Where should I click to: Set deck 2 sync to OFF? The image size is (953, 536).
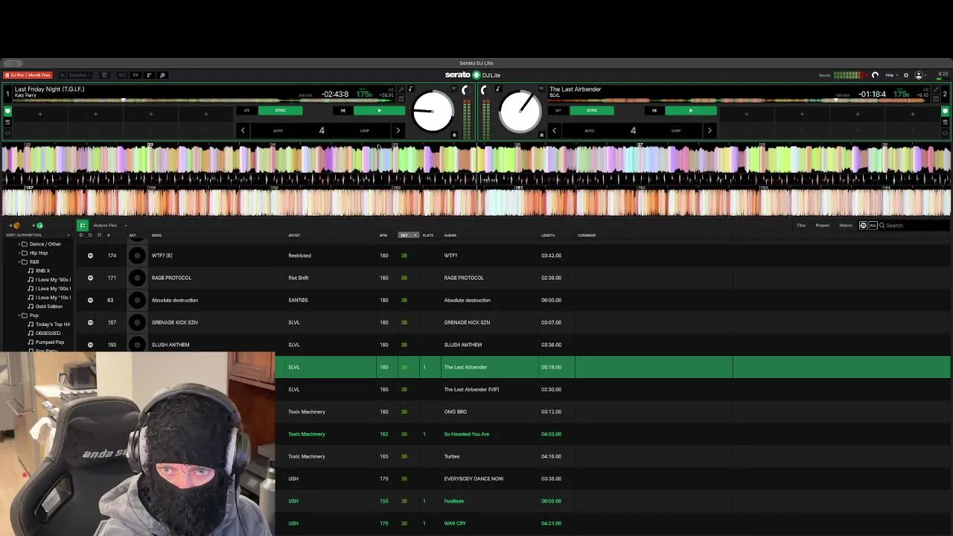tap(558, 110)
